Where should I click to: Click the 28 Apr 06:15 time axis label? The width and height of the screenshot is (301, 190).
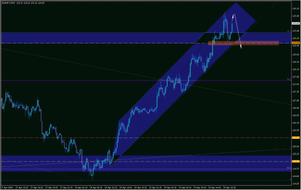(x=95, y=188)
